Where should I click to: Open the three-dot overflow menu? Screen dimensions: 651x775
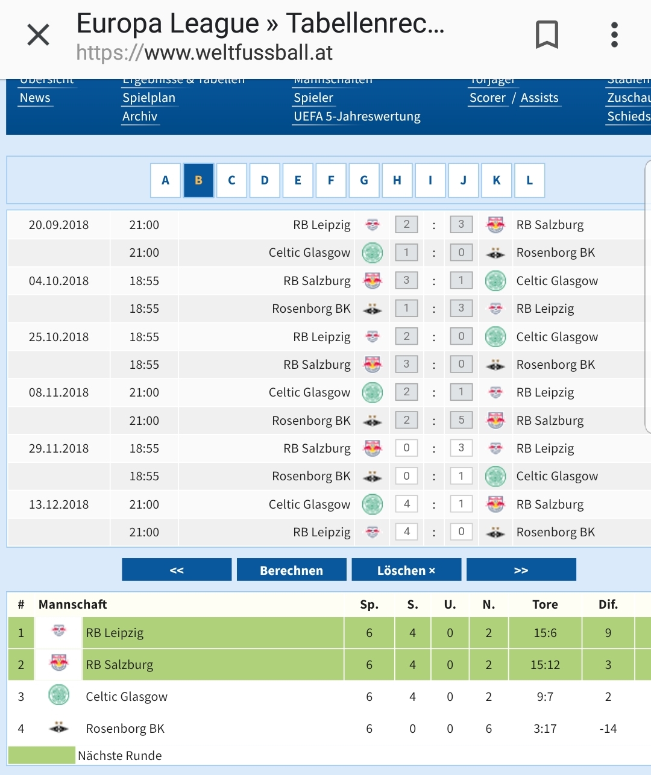click(614, 34)
